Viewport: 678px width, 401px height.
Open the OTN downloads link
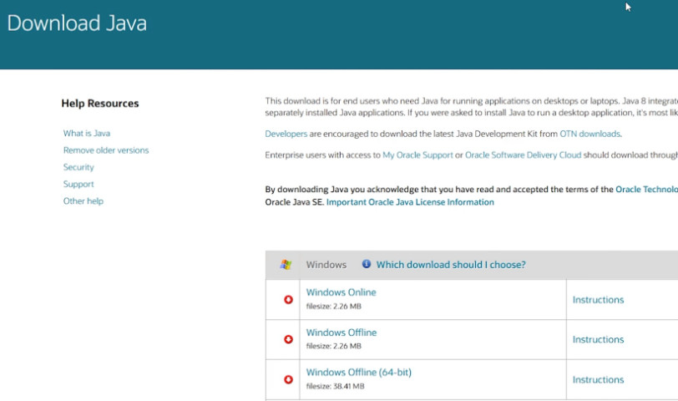pyautogui.click(x=589, y=134)
